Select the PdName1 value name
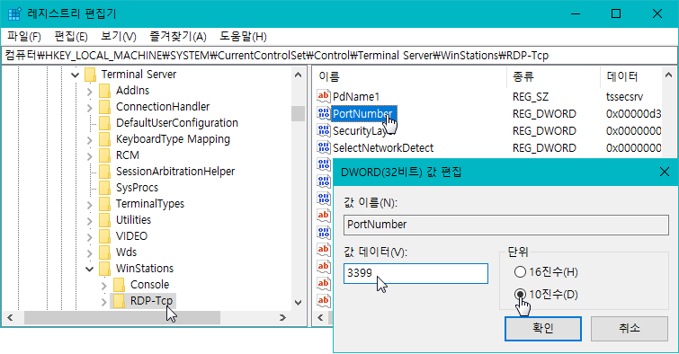Screen dimensions: 679x354 pyautogui.click(x=356, y=96)
